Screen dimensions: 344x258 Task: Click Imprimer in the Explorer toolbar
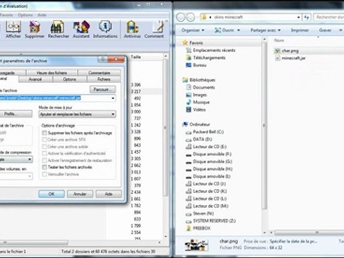tap(300, 30)
